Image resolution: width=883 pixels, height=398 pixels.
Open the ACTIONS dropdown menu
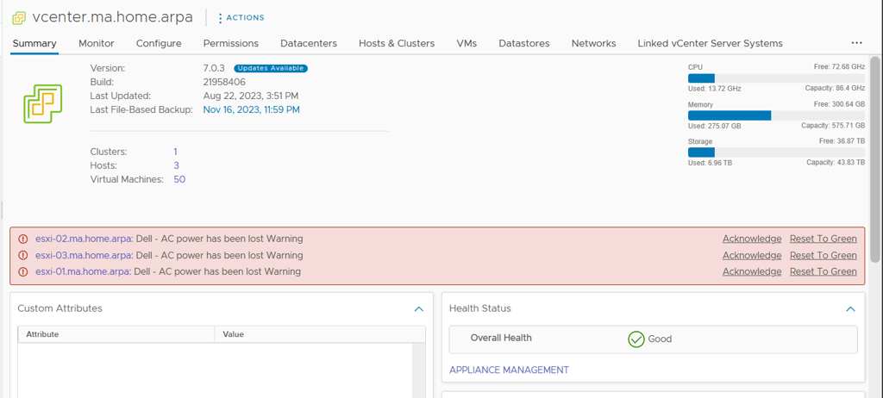[241, 18]
